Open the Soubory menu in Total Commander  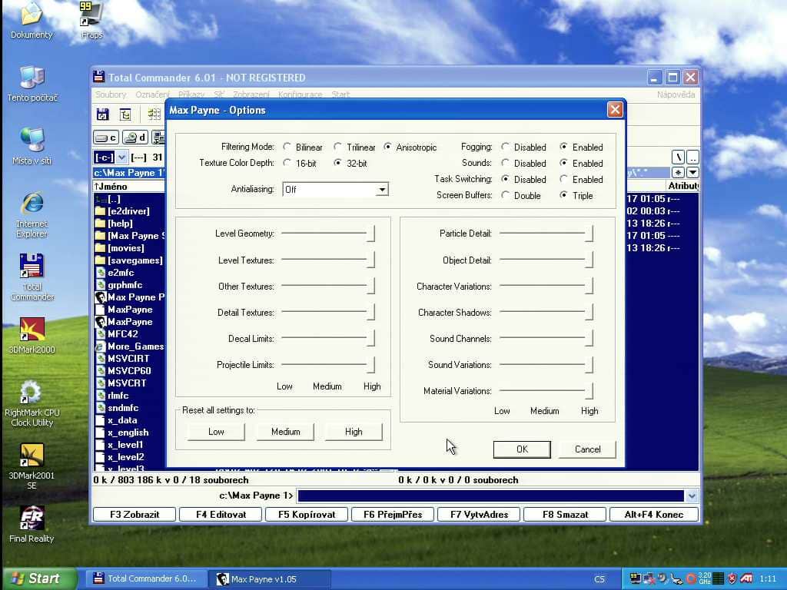tap(111, 94)
